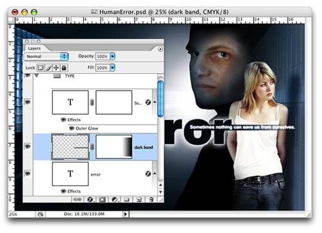Hide the dark band layer
The width and height of the screenshot is (322, 233).
(x=28, y=146)
